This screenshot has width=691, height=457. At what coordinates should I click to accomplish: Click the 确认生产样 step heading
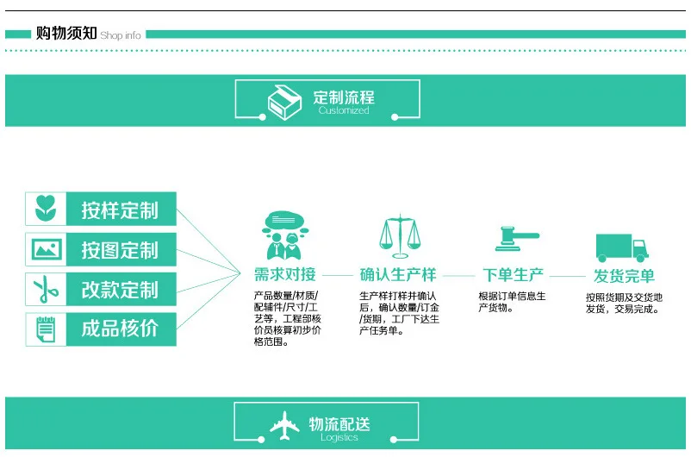398,274
